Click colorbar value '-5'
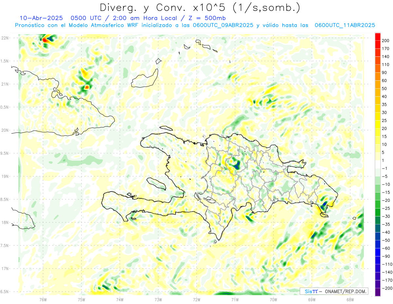393x304 pixels. [x=384, y=176]
